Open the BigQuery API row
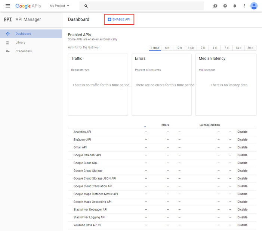262x231 pixels. coord(162,139)
